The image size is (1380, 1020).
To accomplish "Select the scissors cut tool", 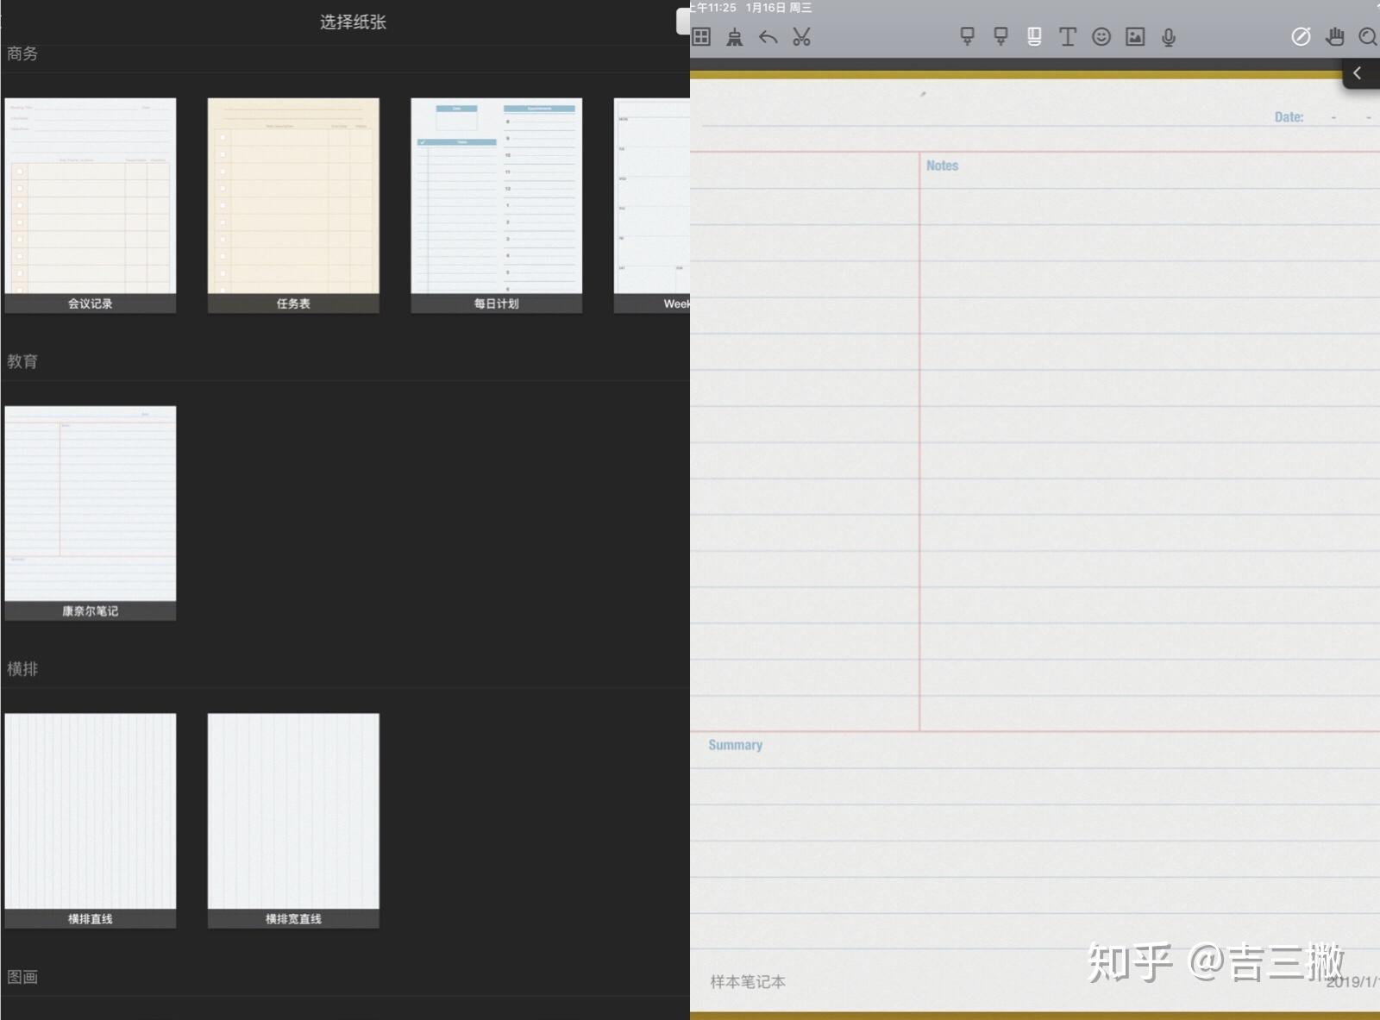I will [801, 37].
